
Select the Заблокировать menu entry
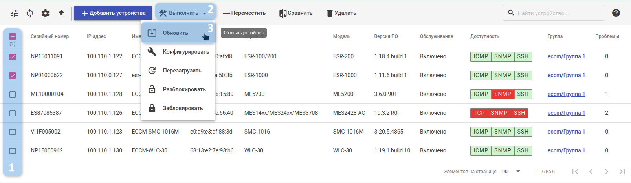(x=183, y=108)
